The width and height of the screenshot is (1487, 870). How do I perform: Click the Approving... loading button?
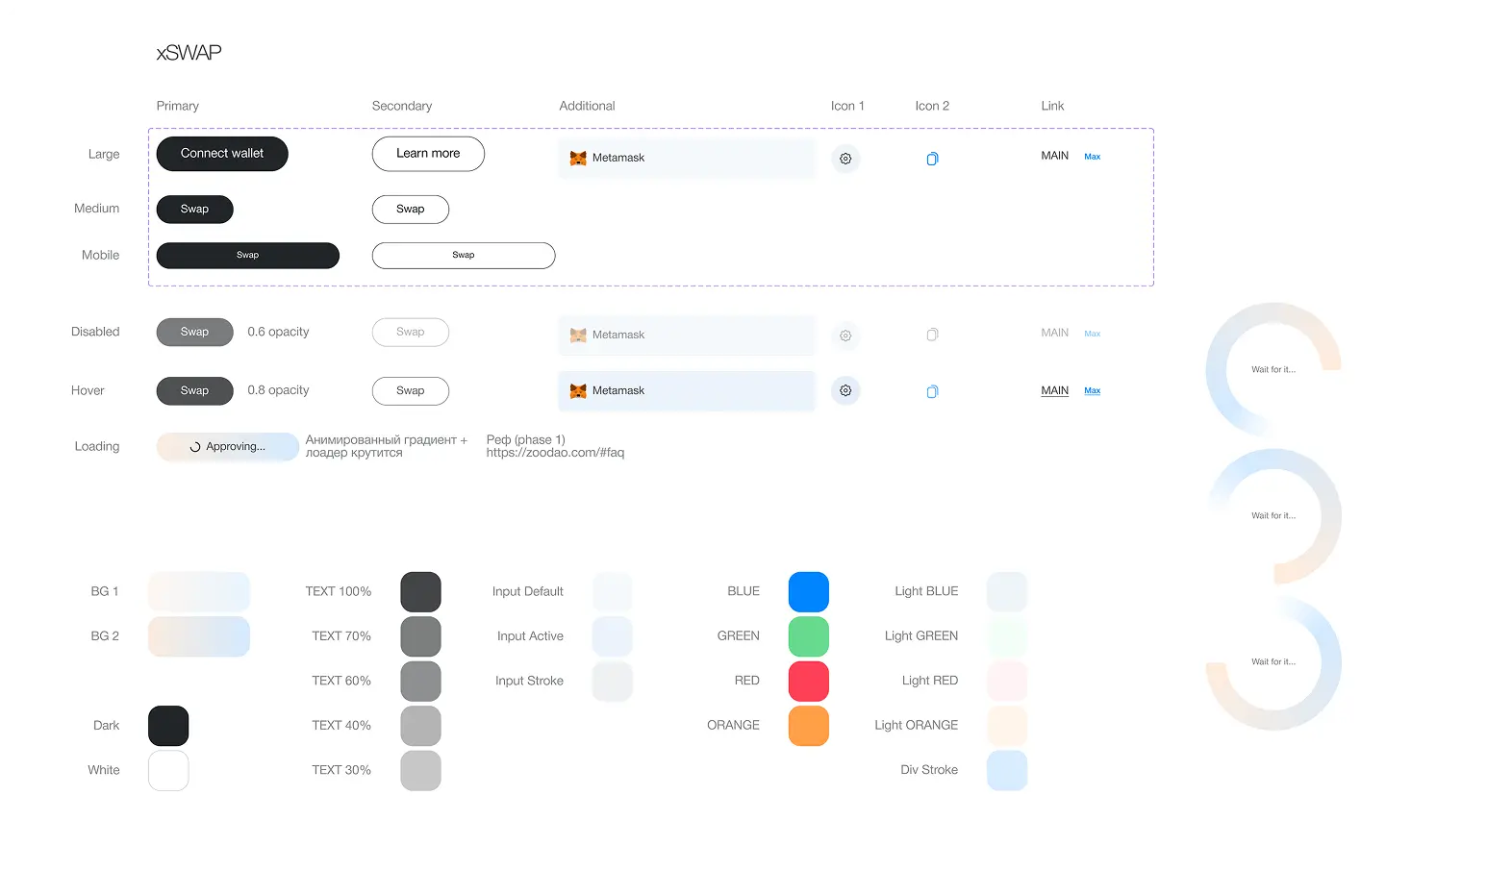[x=227, y=446]
